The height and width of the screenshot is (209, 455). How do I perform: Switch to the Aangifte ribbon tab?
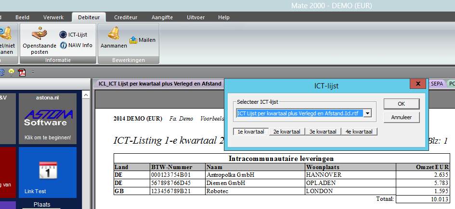pyautogui.click(x=162, y=17)
